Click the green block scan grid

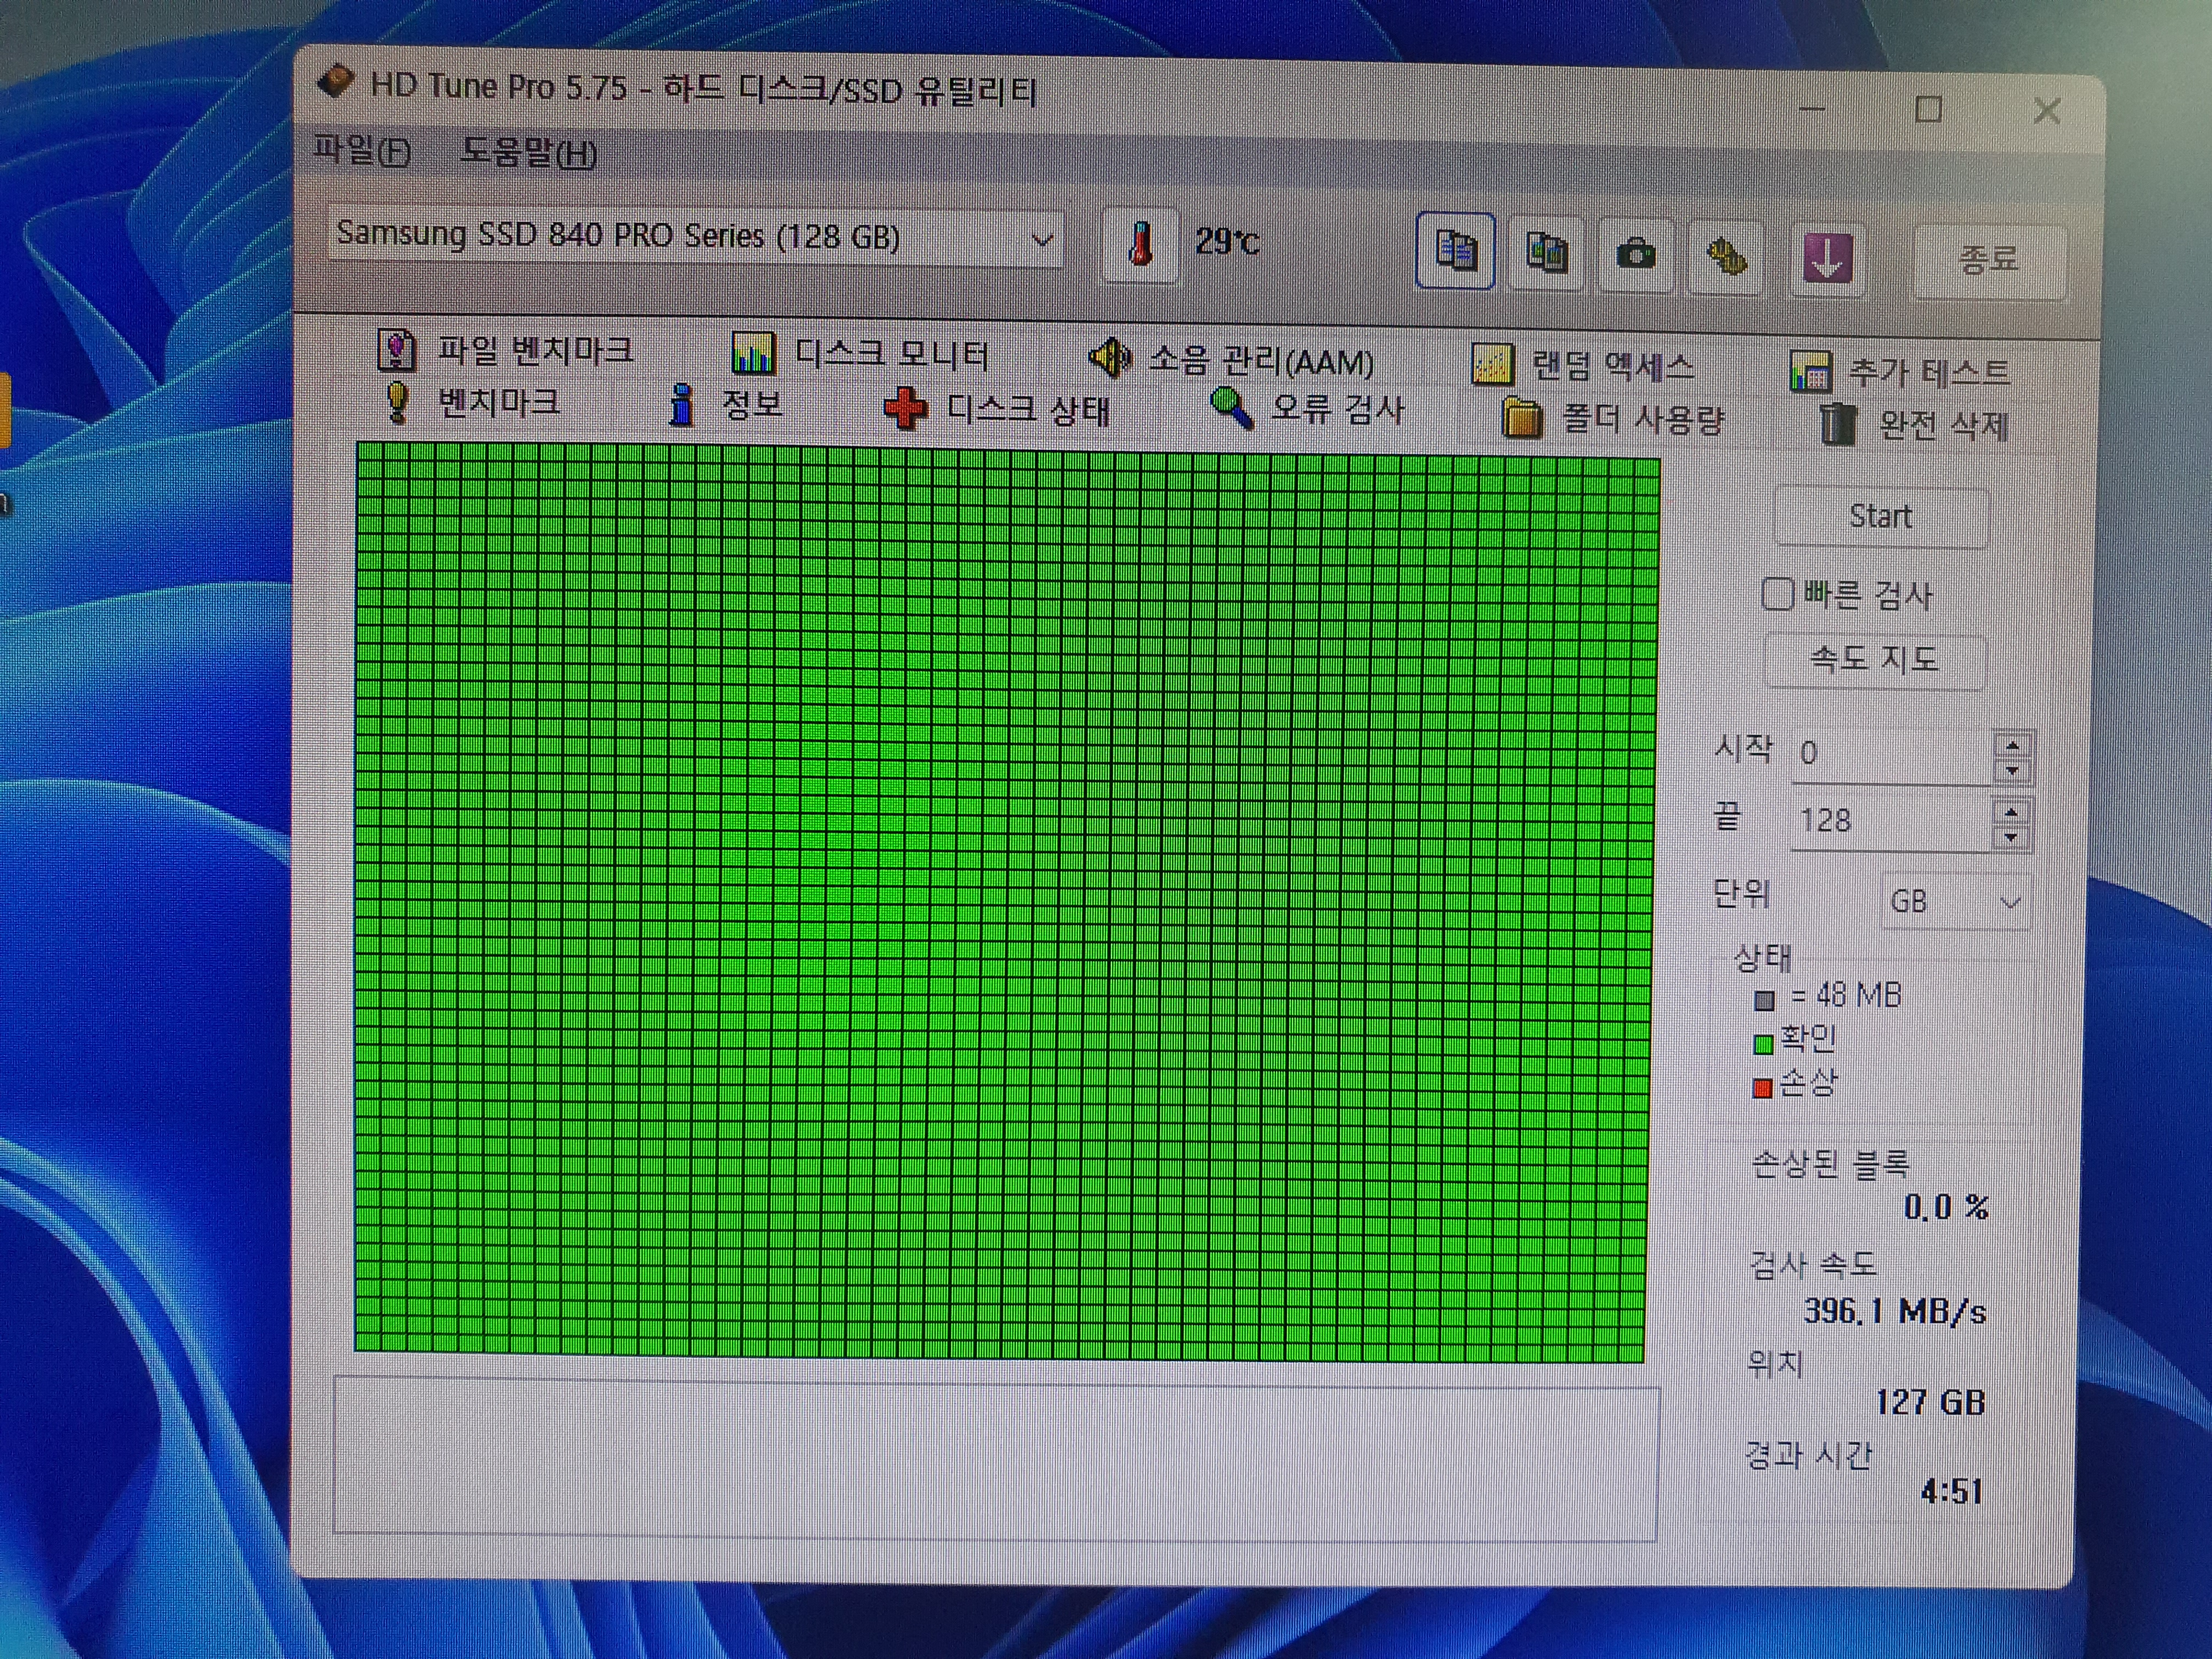1006,903
